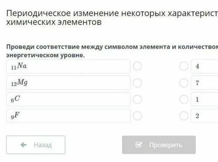Select the radio button beside Na
Image resolution: width=218 pixels, height=162 pixels.
[x=137, y=66]
